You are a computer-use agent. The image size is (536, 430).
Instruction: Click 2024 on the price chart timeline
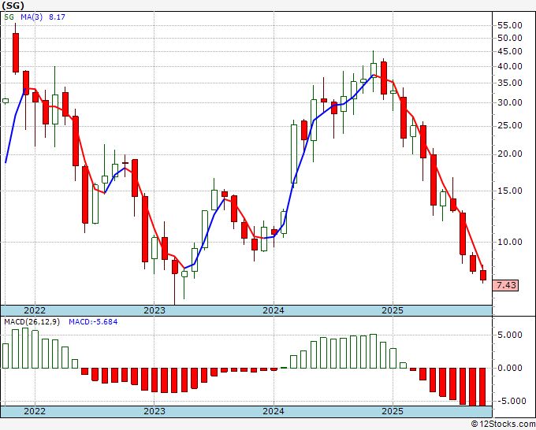point(274,310)
